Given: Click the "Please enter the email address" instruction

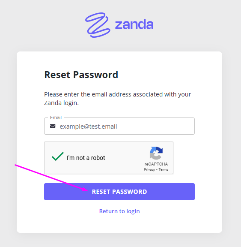Looking at the screenshot, I should pos(117,94).
